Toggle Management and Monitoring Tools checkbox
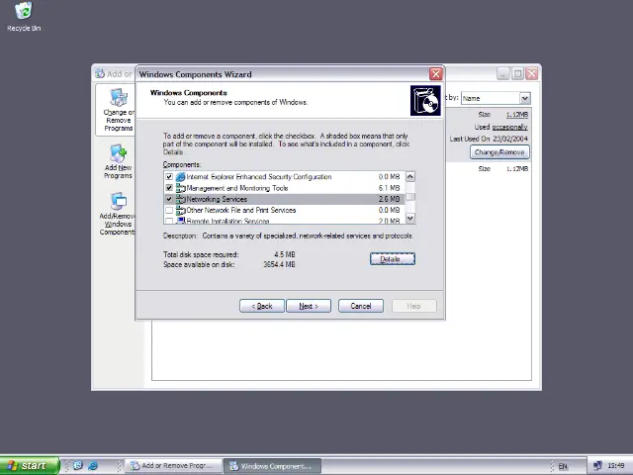633x475 pixels. [169, 188]
